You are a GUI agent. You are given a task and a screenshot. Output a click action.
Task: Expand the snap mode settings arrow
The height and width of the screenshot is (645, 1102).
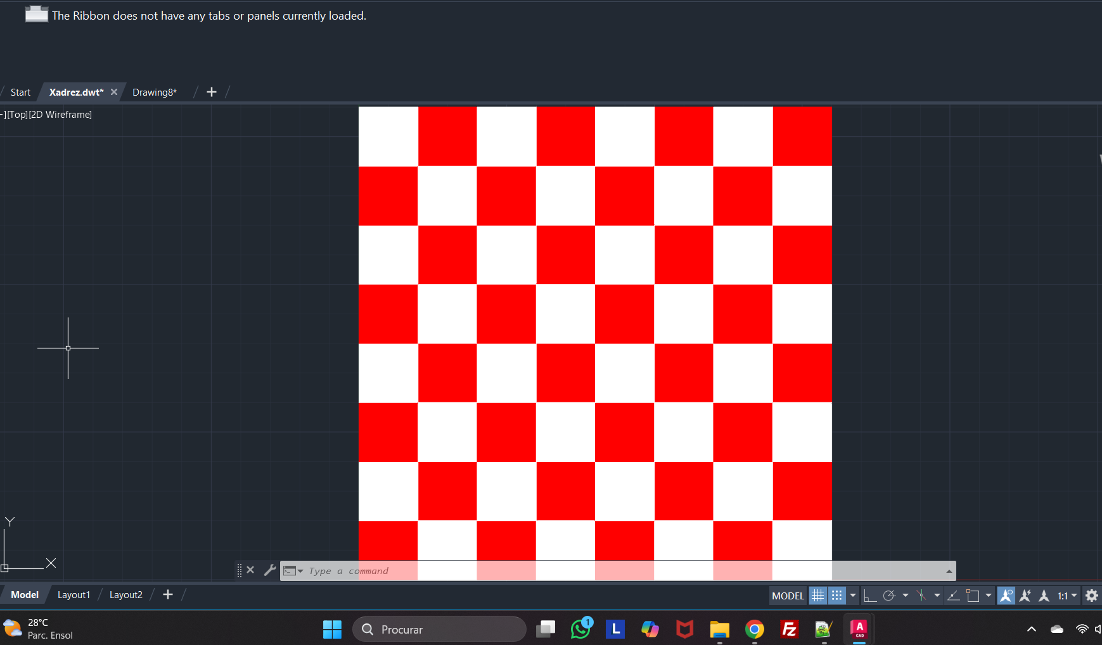(x=853, y=596)
